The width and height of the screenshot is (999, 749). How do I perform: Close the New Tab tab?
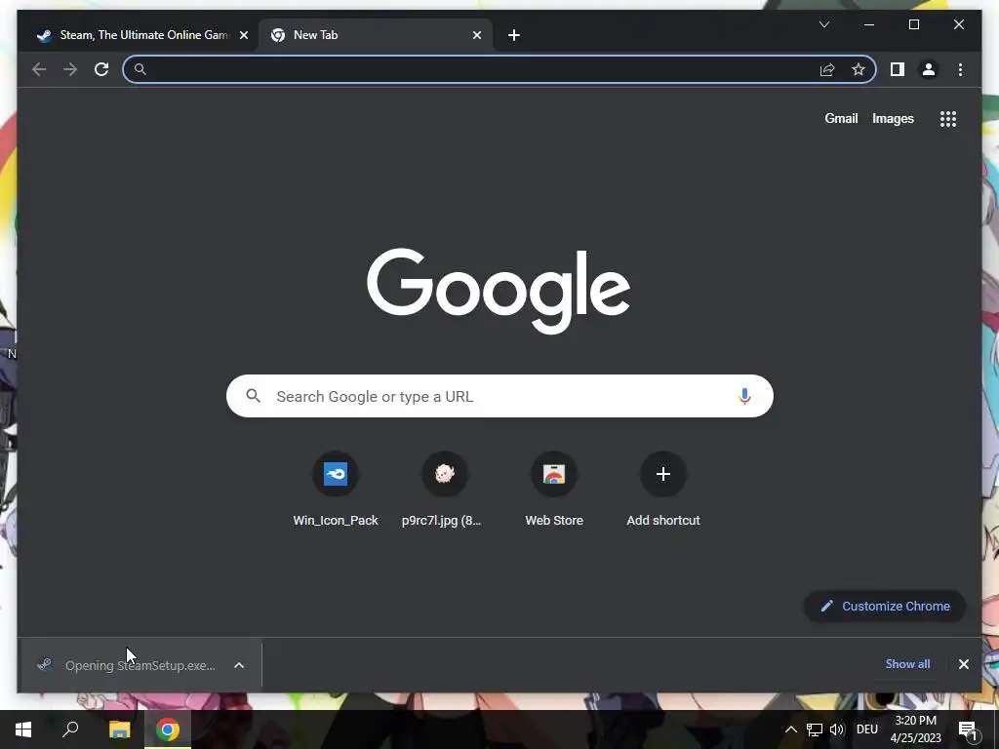pyautogui.click(x=476, y=35)
